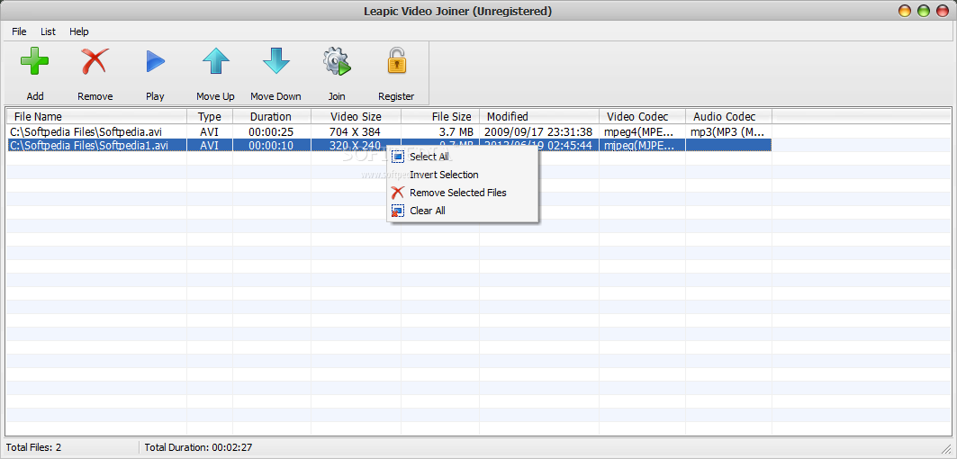Open the File menu
Viewport: 957px width, 459px height.
(x=19, y=31)
